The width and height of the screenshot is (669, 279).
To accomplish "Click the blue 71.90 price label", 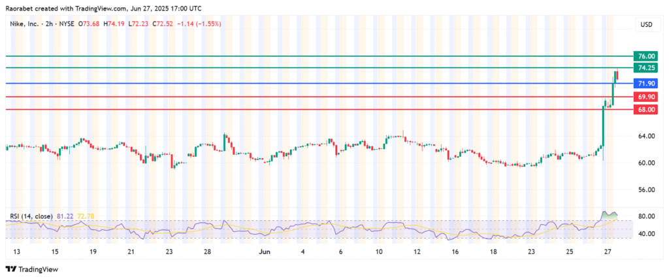I will [645, 84].
